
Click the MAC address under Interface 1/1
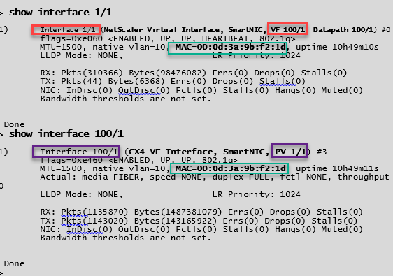tap(230, 47)
